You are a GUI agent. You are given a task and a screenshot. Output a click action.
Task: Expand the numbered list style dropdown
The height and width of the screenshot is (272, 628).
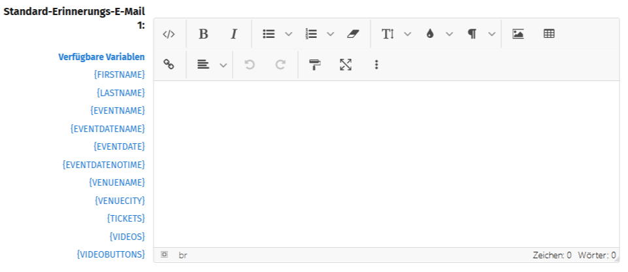331,34
